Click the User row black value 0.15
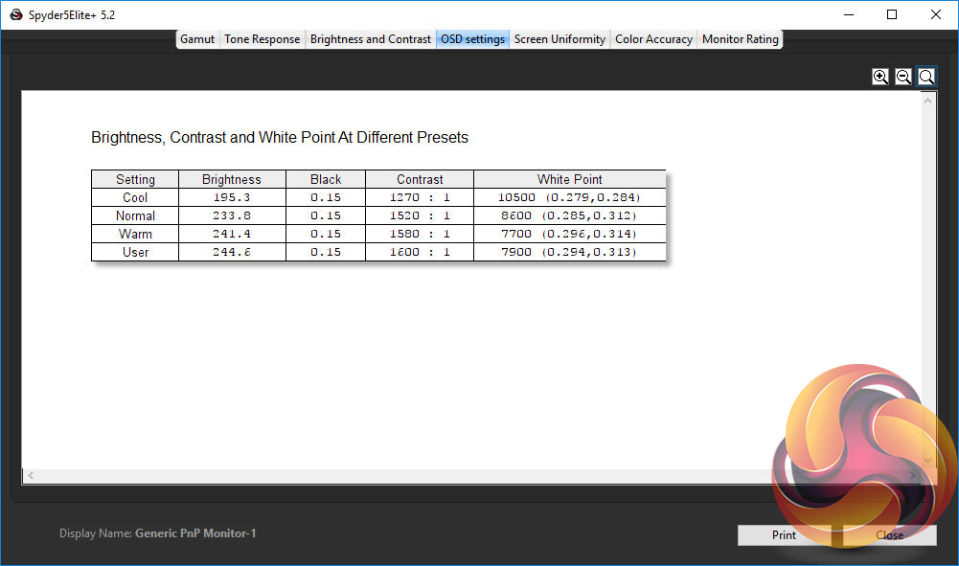 pos(326,253)
